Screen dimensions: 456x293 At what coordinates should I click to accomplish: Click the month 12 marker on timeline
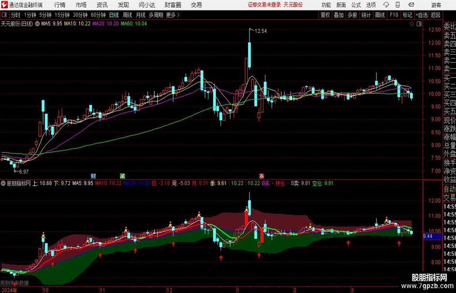[169, 290]
